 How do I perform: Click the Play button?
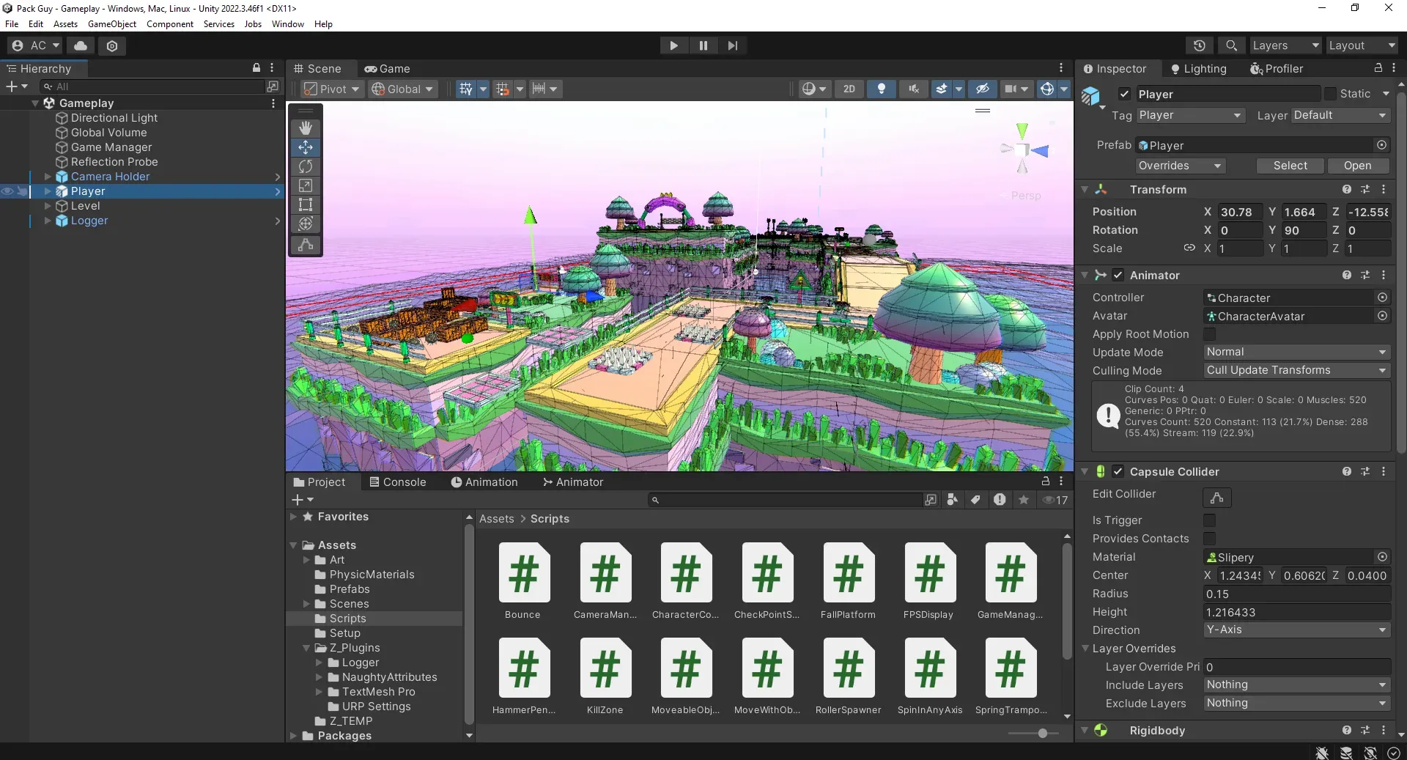tap(673, 45)
